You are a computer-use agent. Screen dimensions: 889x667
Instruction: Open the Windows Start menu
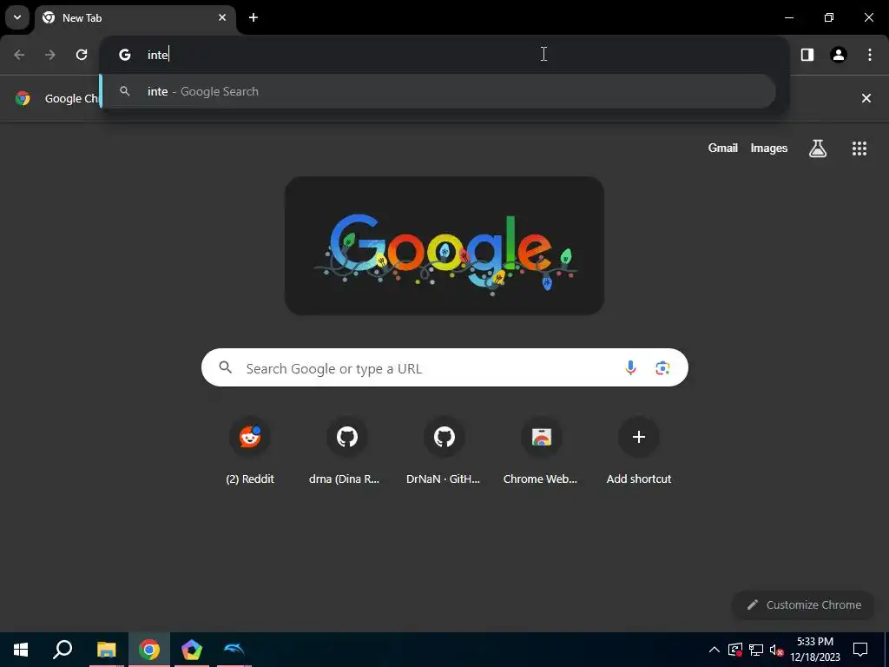coord(21,650)
